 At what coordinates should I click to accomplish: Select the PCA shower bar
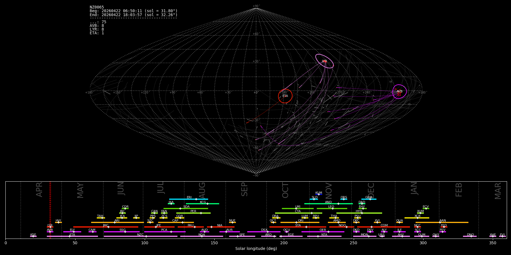165,232
